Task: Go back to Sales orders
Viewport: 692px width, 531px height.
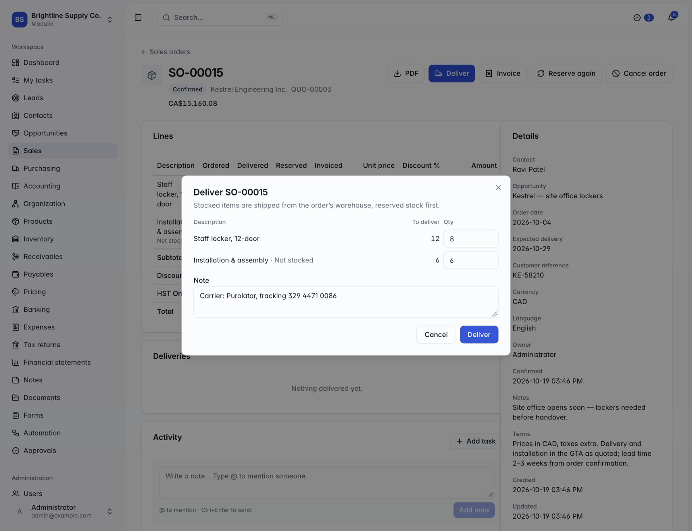Action: coord(166,52)
